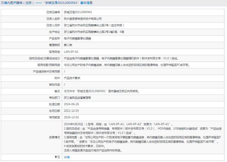
Task: Select product name 电子内窥镜图像处理器
Action: pos(77,39)
